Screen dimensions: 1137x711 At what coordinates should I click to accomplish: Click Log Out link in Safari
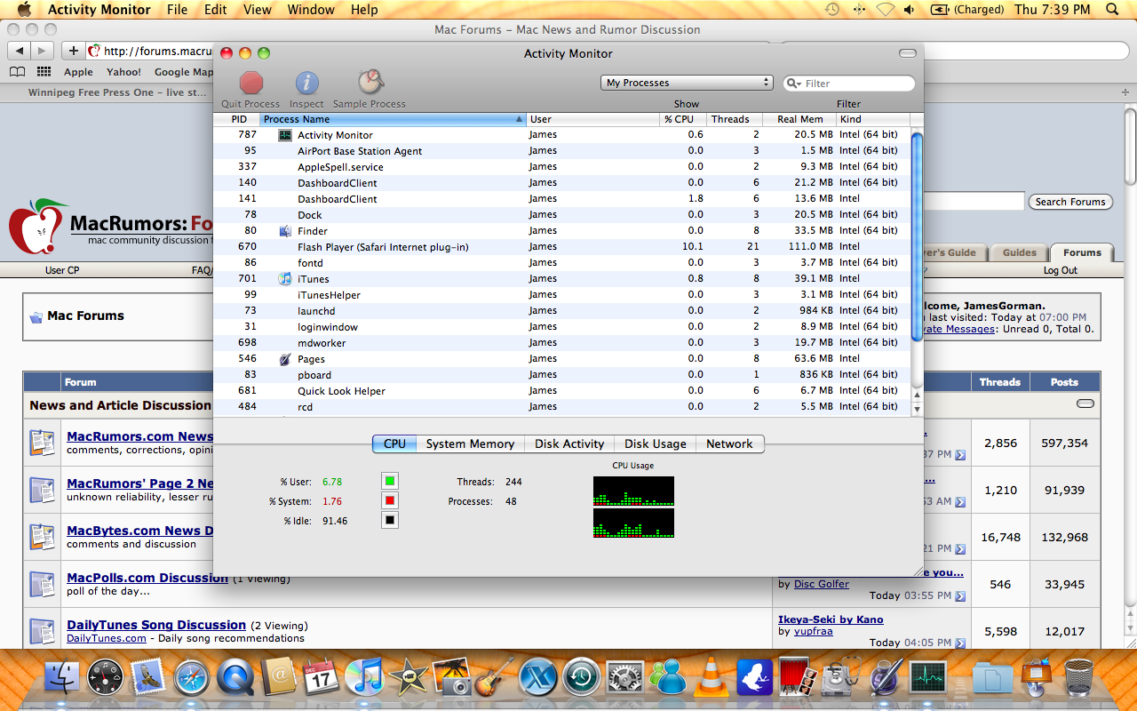pyautogui.click(x=1060, y=270)
